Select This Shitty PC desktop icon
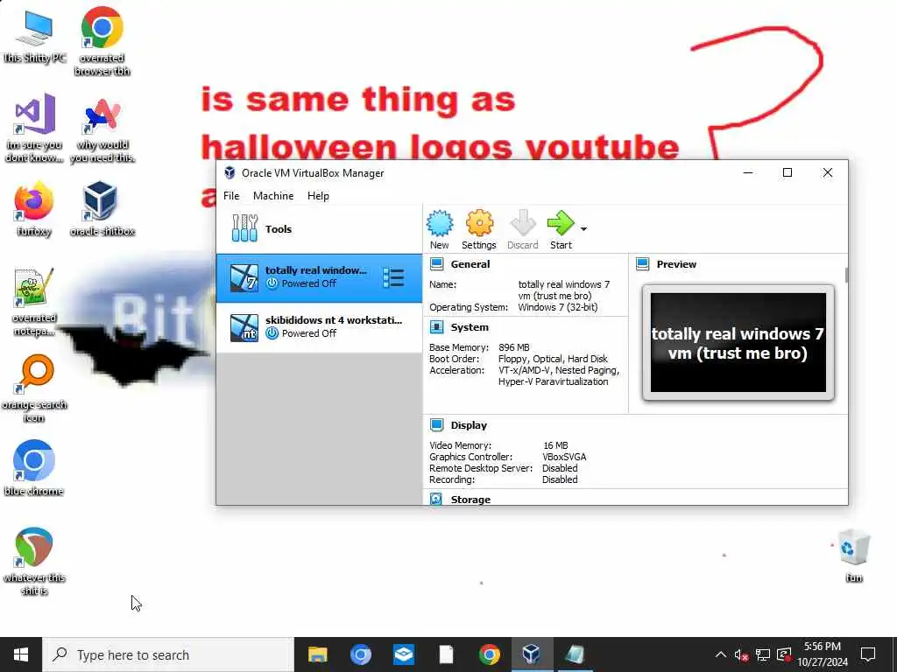This screenshot has height=672, width=897. point(34,37)
